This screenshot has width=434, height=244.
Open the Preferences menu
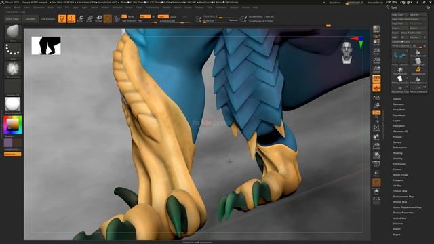tap(153, 7)
